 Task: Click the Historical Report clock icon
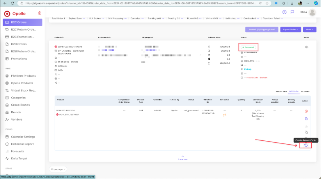pyautogui.click(x=7, y=144)
